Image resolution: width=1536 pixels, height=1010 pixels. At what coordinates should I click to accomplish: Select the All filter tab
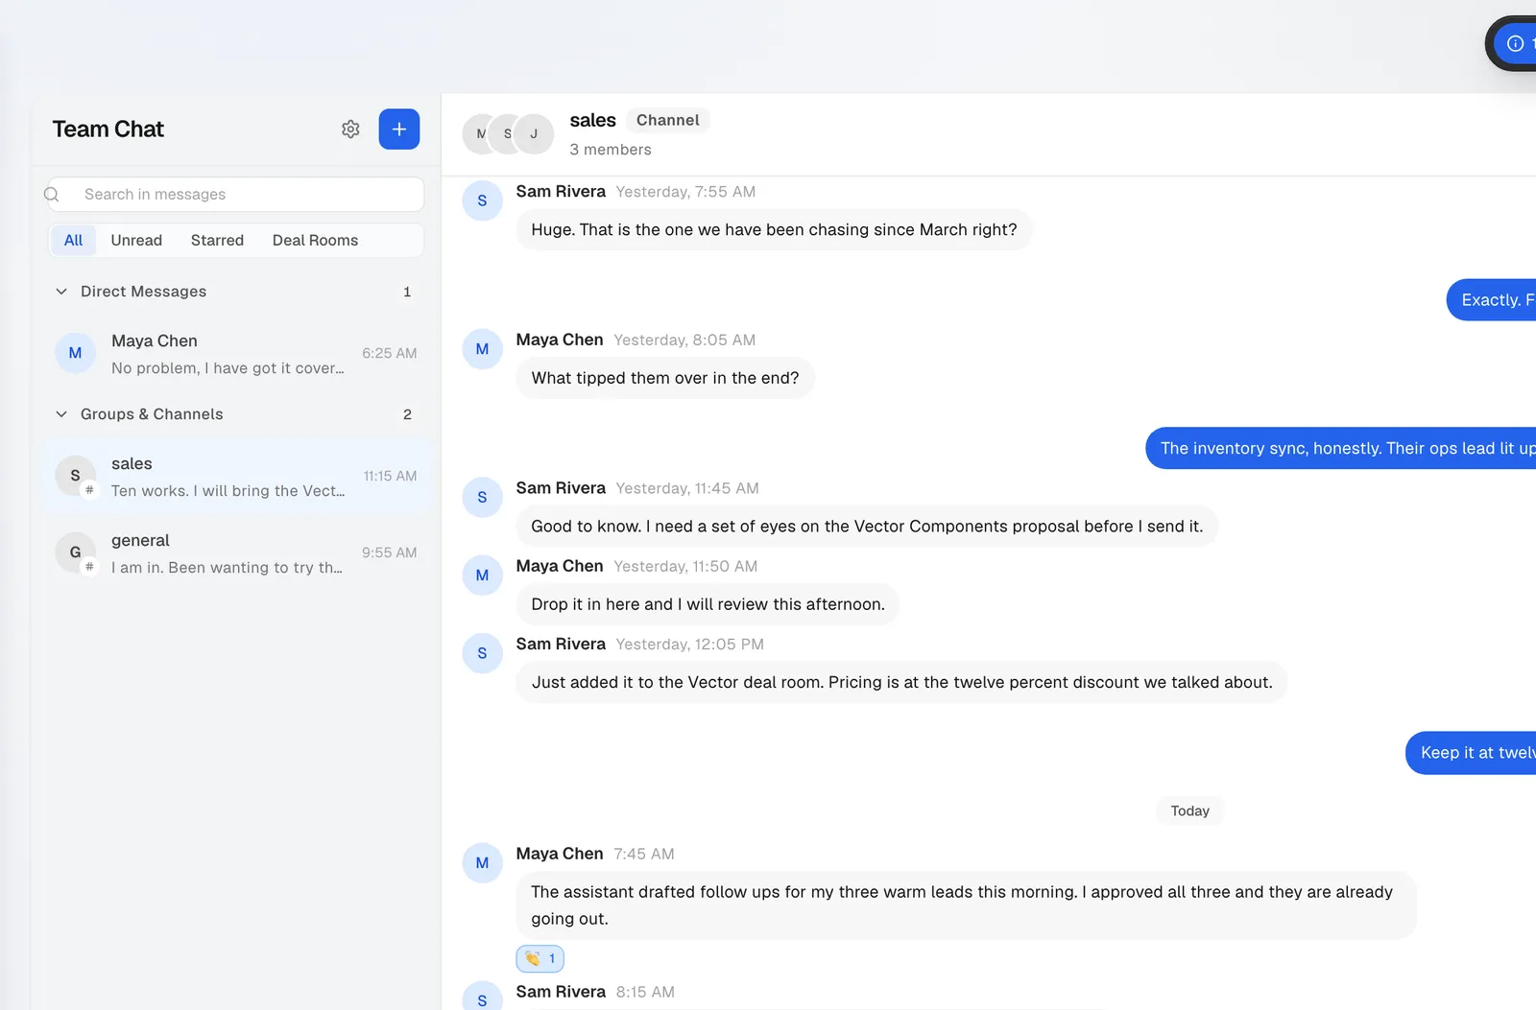pos(73,241)
